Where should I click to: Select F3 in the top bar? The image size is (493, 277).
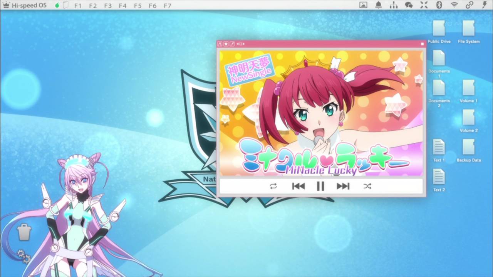tap(108, 6)
